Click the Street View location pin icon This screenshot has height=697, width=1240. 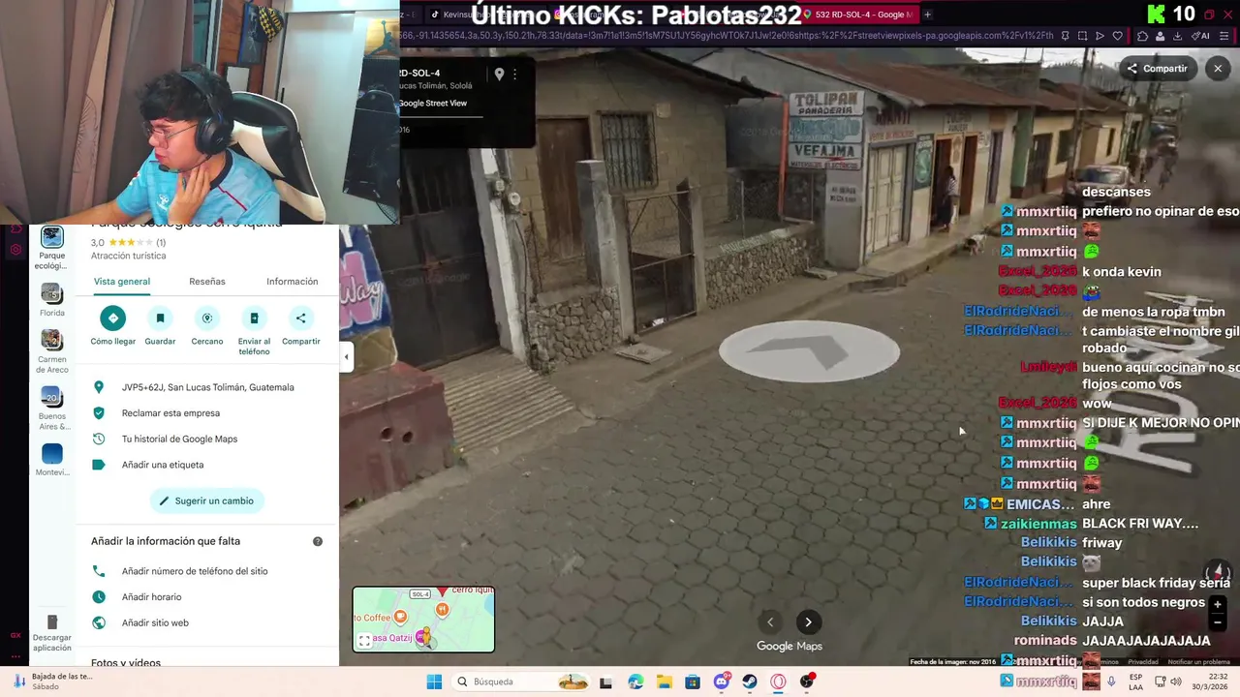(499, 74)
